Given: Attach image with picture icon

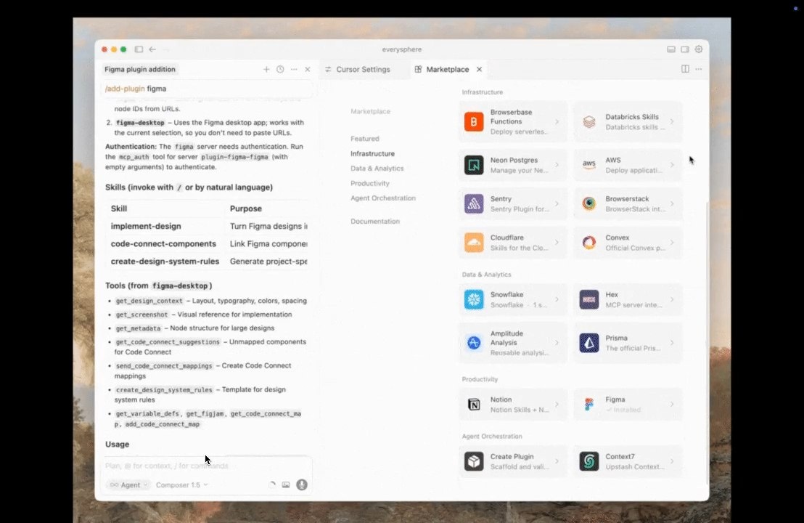Looking at the screenshot, I should point(286,485).
